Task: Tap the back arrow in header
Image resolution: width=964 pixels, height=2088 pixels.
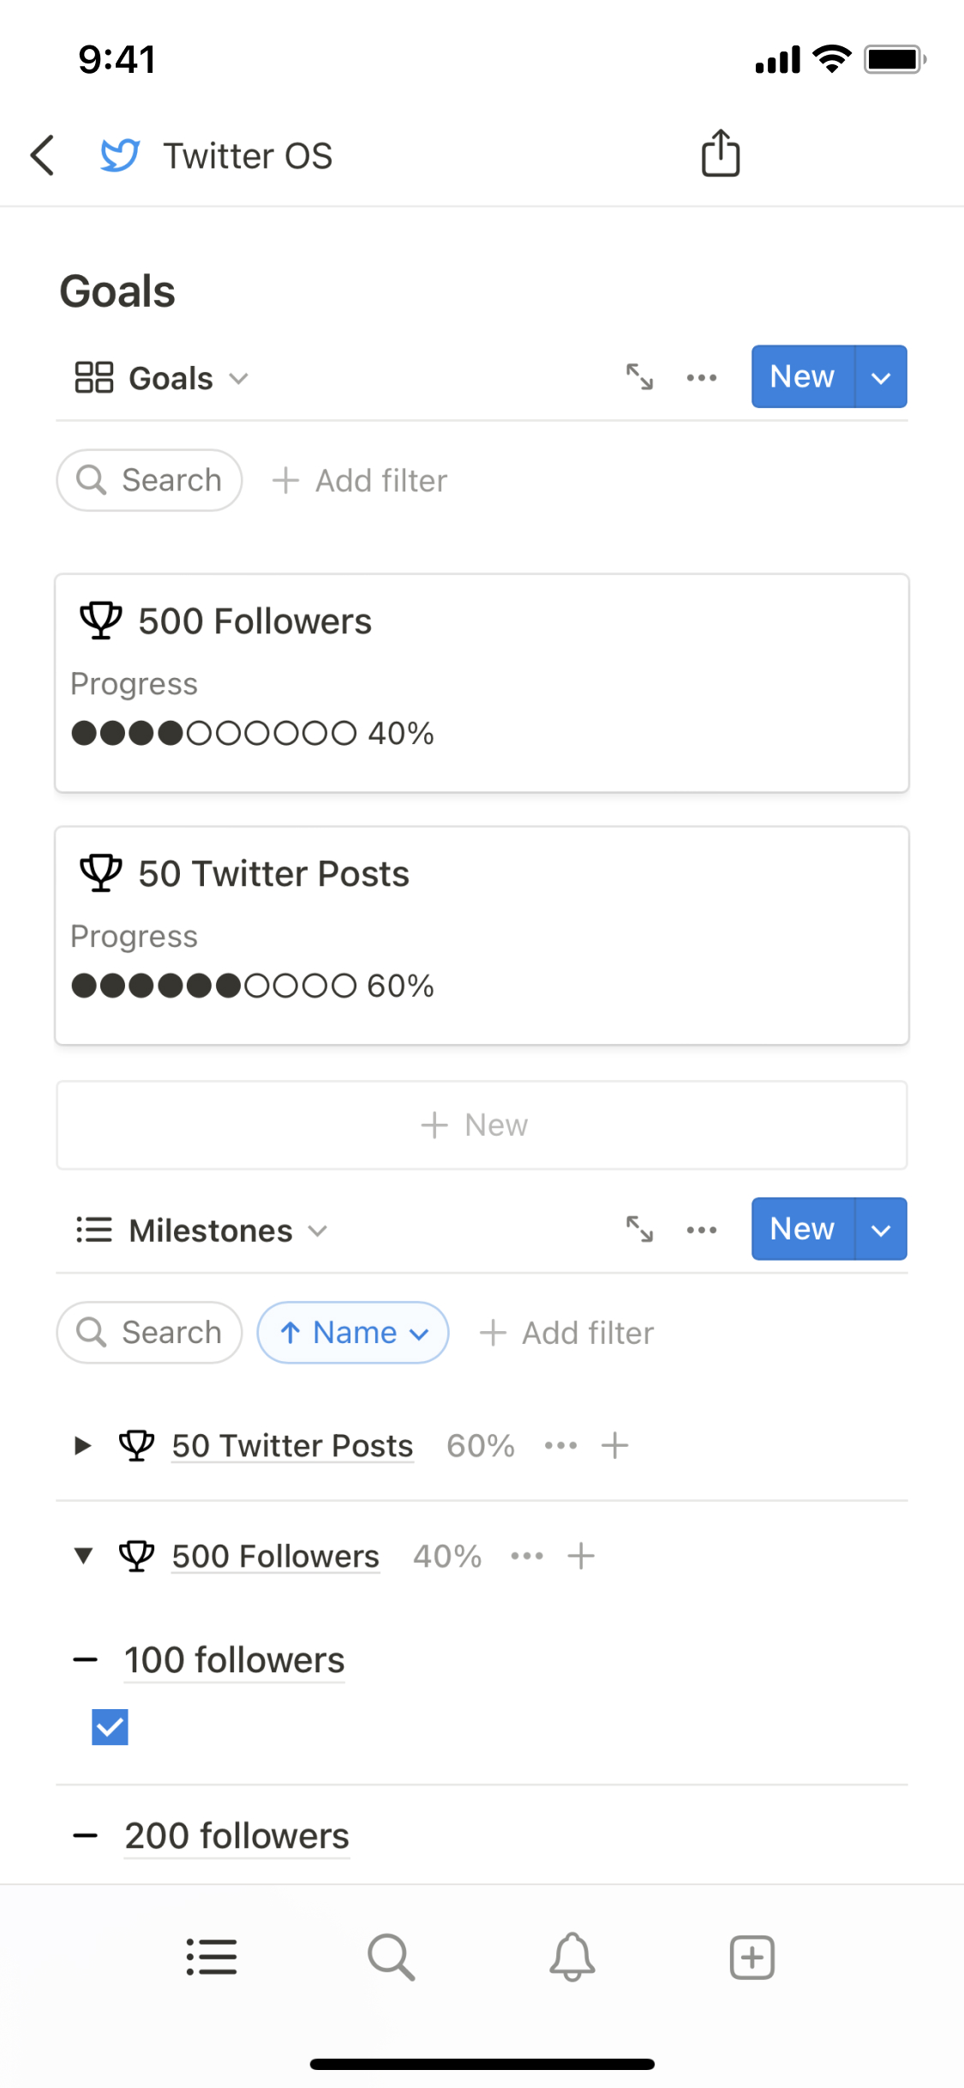Action: pyautogui.click(x=43, y=155)
